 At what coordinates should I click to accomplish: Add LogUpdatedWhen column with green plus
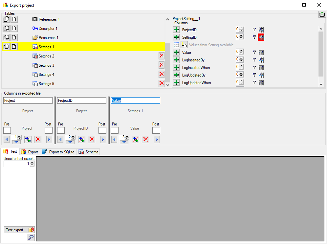click(x=176, y=82)
